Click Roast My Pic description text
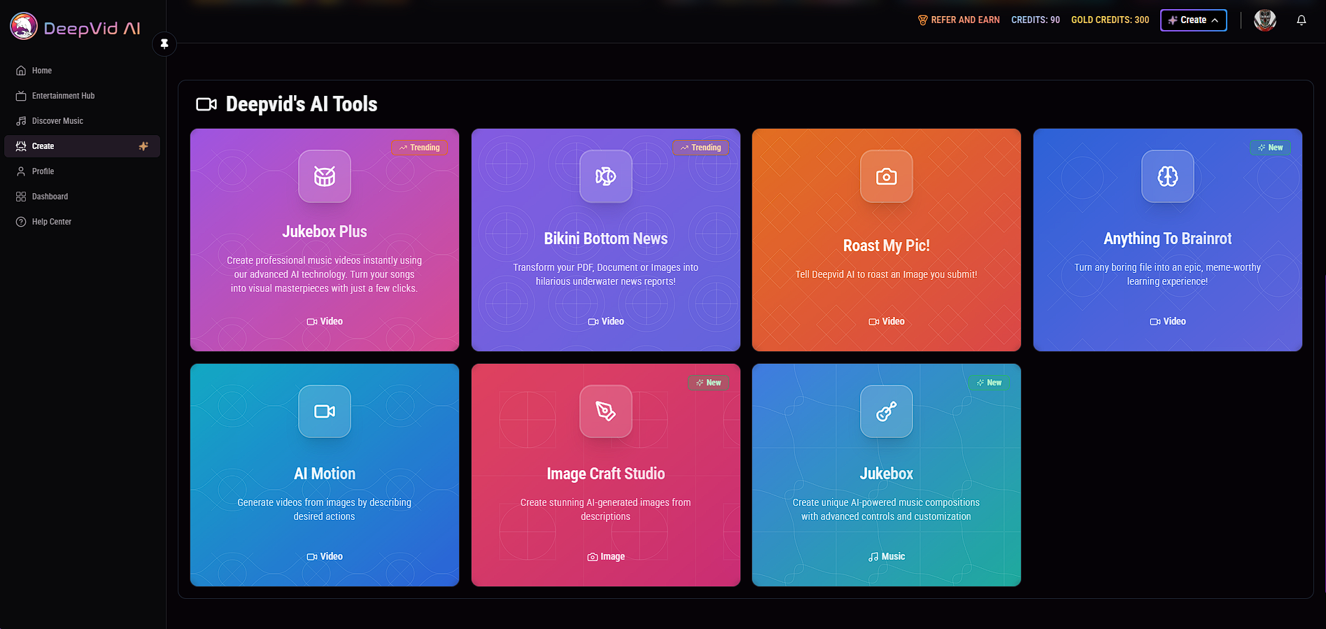1326x629 pixels. (x=887, y=274)
